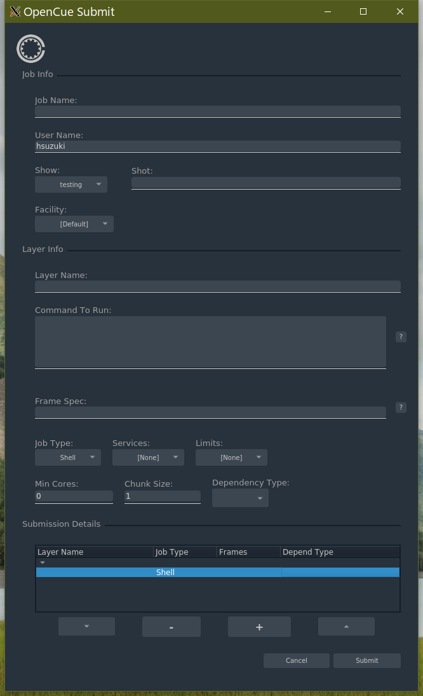The width and height of the screenshot is (423, 696).
Task: Submit the job
Action: (x=366, y=660)
